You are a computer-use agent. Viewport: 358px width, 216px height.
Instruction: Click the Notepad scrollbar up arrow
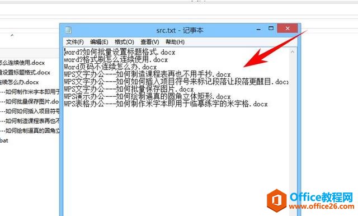293,52
